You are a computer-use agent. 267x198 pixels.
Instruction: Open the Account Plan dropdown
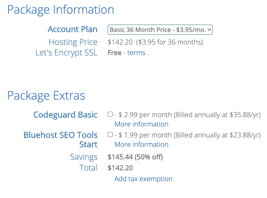click(x=160, y=30)
